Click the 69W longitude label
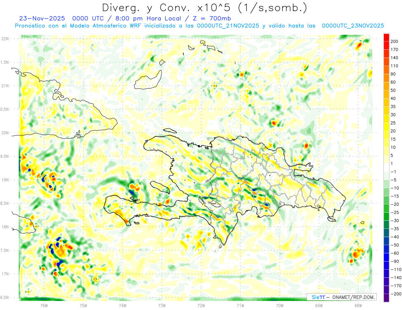402x310 pixels. (x=319, y=305)
